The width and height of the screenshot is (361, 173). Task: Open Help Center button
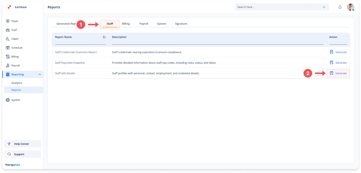[23, 144]
